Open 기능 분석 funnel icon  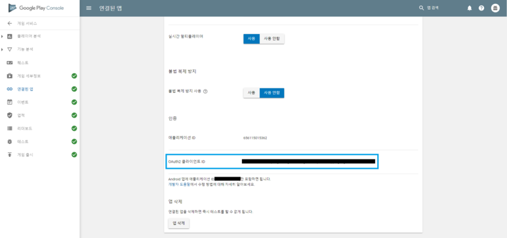10,49
